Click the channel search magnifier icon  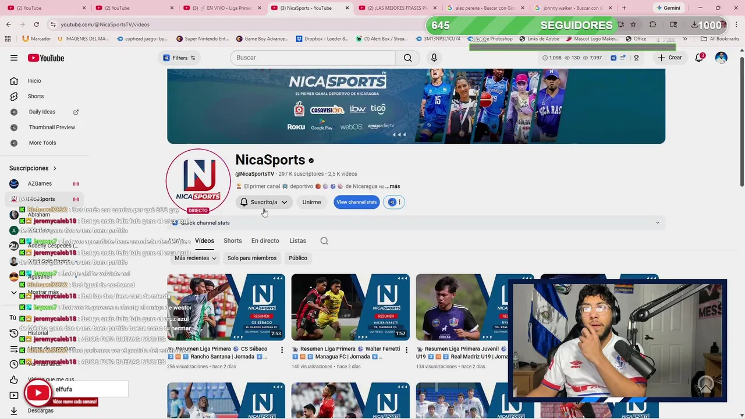click(x=324, y=241)
